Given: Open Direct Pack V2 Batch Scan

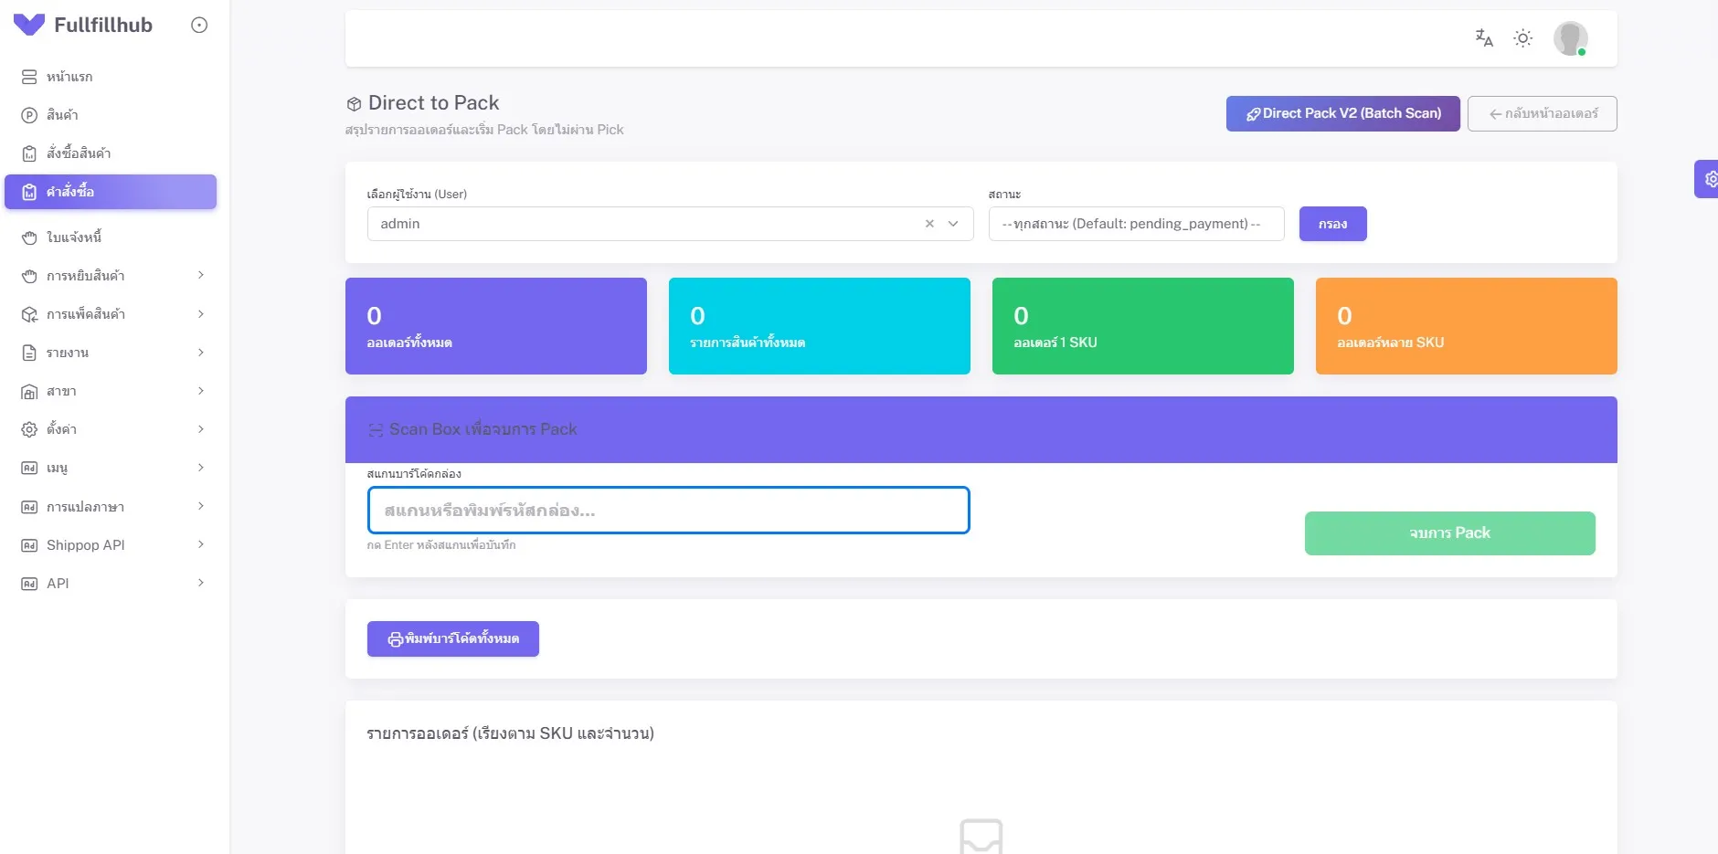Looking at the screenshot, I should [1342, 114].
